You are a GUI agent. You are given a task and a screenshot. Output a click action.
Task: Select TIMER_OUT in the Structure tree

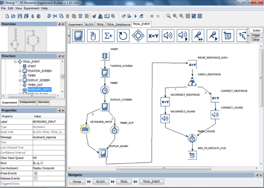tap(35, 85)
